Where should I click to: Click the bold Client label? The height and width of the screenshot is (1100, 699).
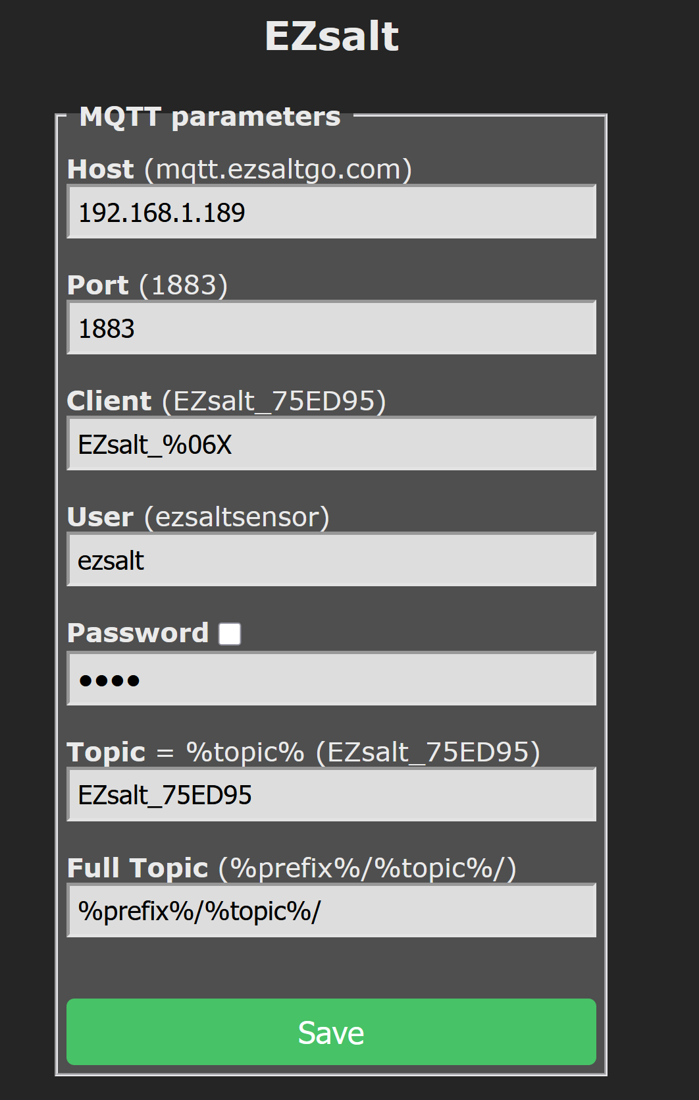109,401
